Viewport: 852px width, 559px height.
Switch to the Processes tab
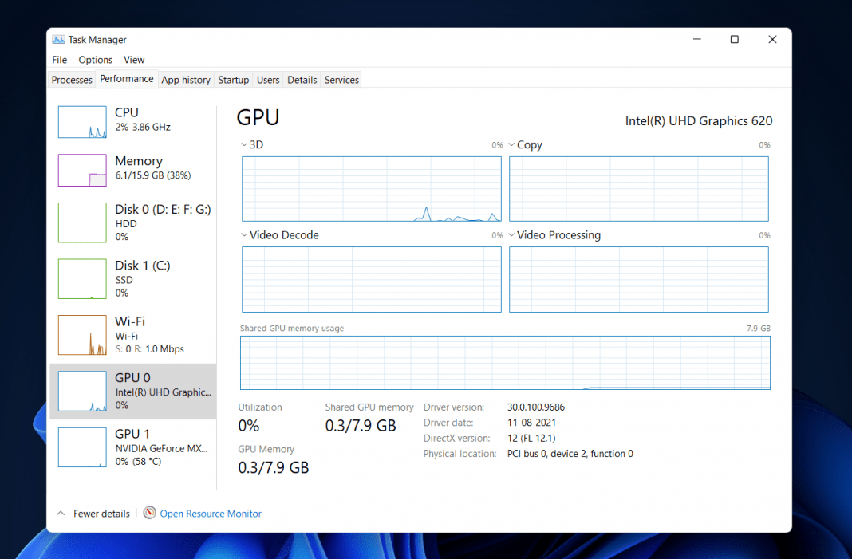72,79
